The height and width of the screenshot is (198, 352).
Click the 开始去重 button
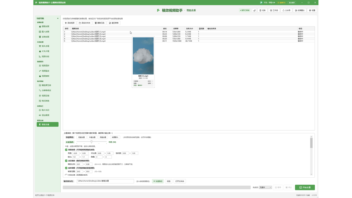pyautogui.click(x=305, y=187)
